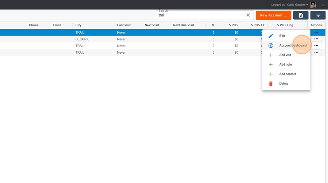Sort by Next Due Visit column header
328x183 pixels.
coord(183,25)
